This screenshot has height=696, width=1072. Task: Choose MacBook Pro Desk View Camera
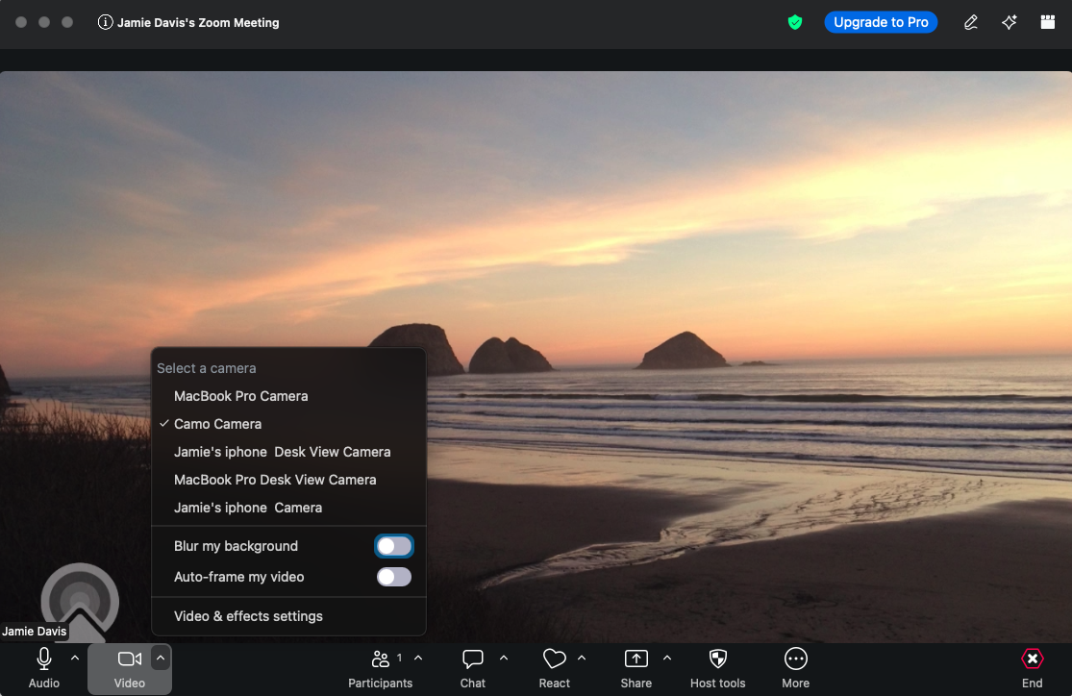point(288,480)
